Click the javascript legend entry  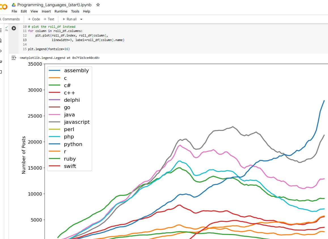(x=69, y=122)
